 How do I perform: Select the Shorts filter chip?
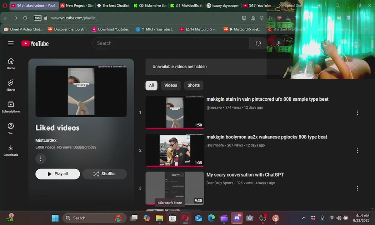(x=193, y=85)
